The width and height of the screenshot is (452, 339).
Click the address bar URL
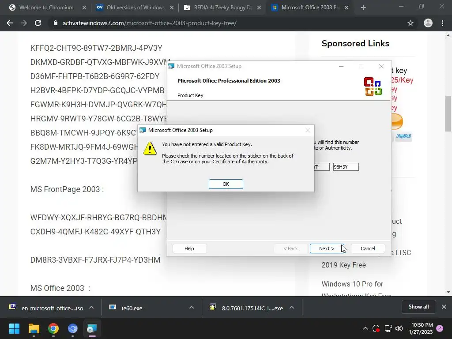pyautogui.click(x=149, y=23)
